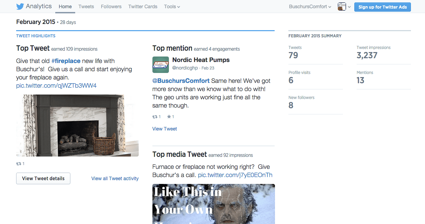
Task: Select New followers value 8
Action: 291,105
